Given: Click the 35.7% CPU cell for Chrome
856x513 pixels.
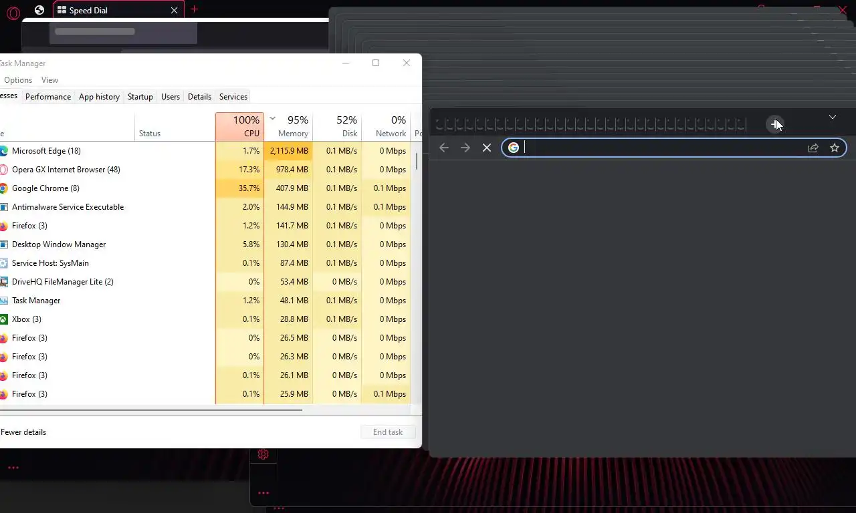Looking at the screenshot, I should [x=239, y=188].
